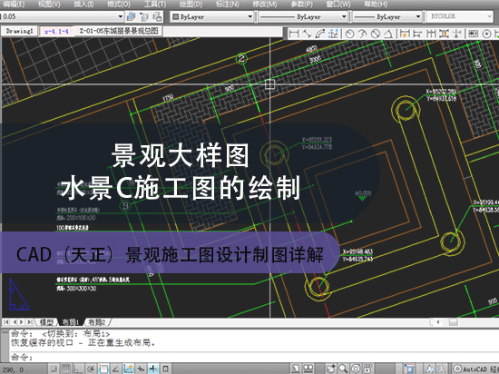This screenshot has width=499, height=374.
Task: Switch to the Drawing1 document tab
Action: tap(19, 31)
